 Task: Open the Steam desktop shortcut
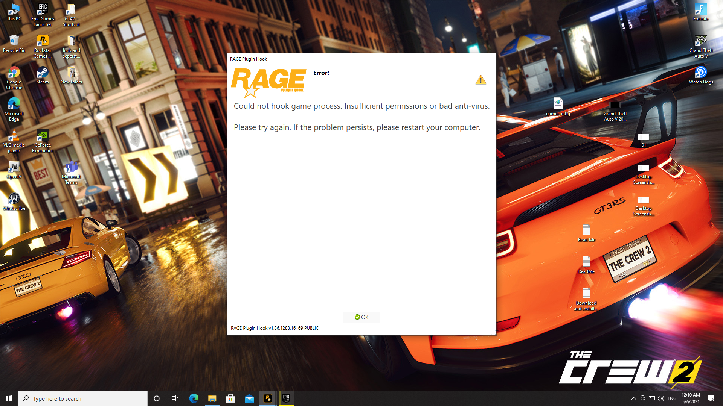(x=43, y=73)
